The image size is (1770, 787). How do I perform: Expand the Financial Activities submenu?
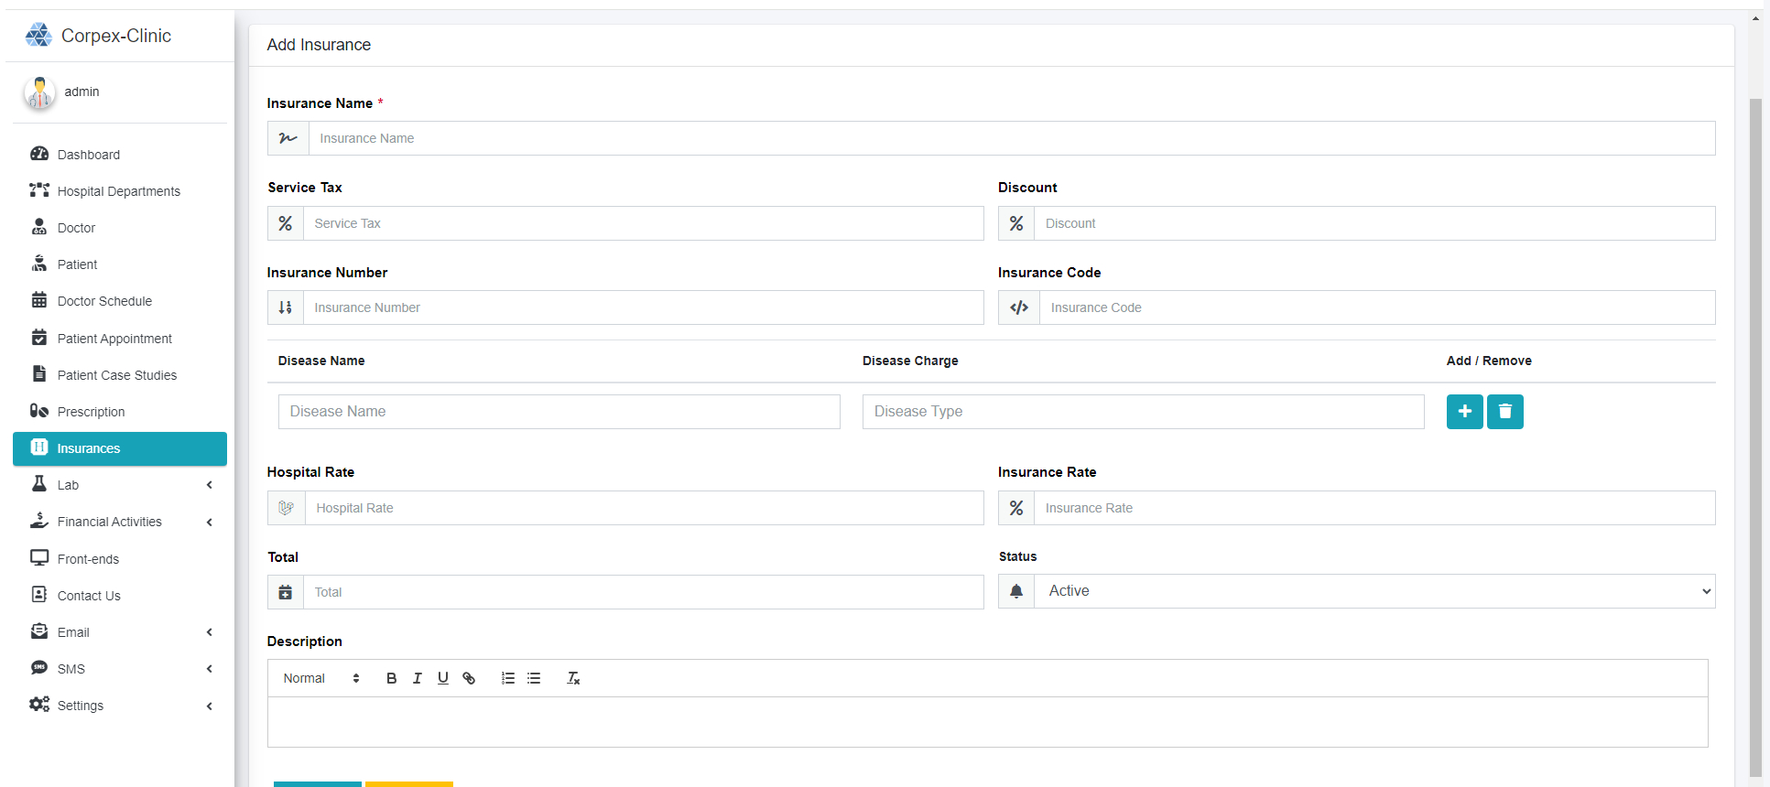click(x=120, y=522)
